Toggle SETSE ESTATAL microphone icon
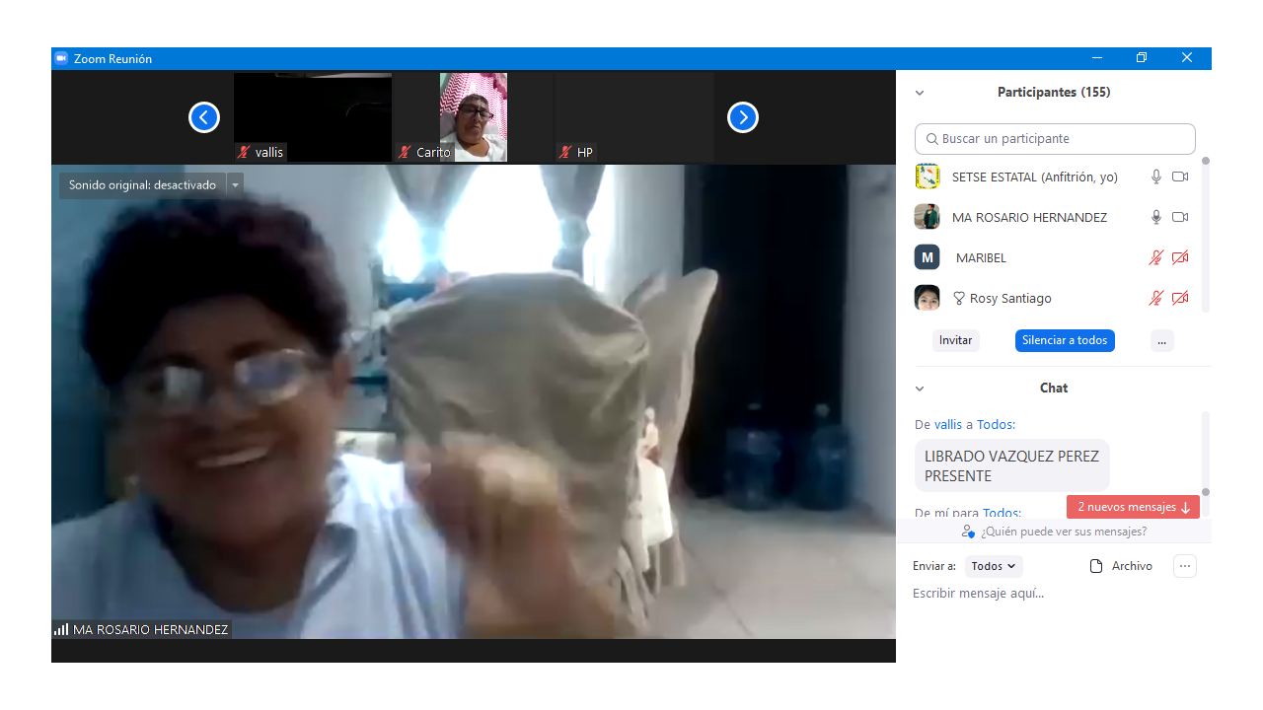 tap(1156, 177)
